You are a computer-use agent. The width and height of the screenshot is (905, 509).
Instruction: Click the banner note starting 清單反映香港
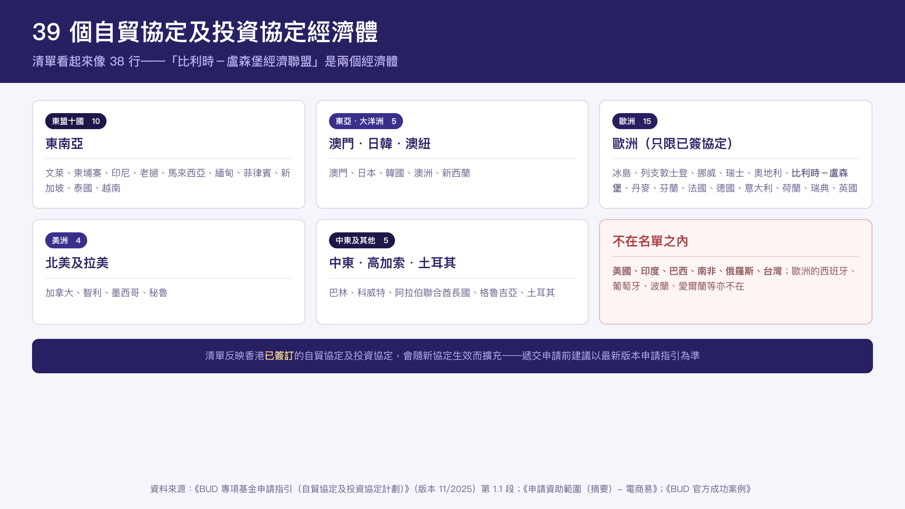(x=452, y=356)
